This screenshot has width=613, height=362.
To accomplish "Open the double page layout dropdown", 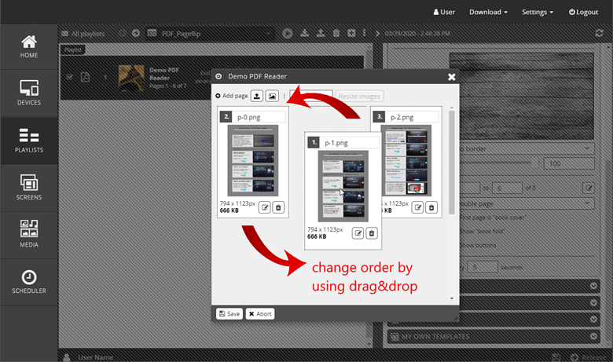I will click(x=527, y=203).
